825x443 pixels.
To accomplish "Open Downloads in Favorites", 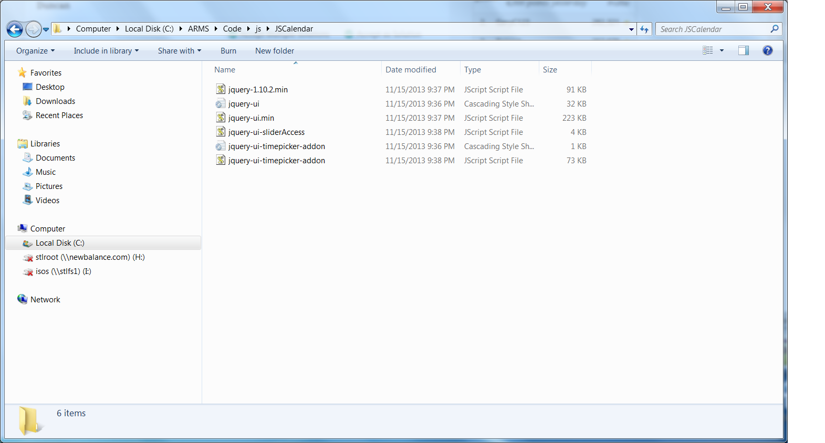I will click(x=55, y=101).
